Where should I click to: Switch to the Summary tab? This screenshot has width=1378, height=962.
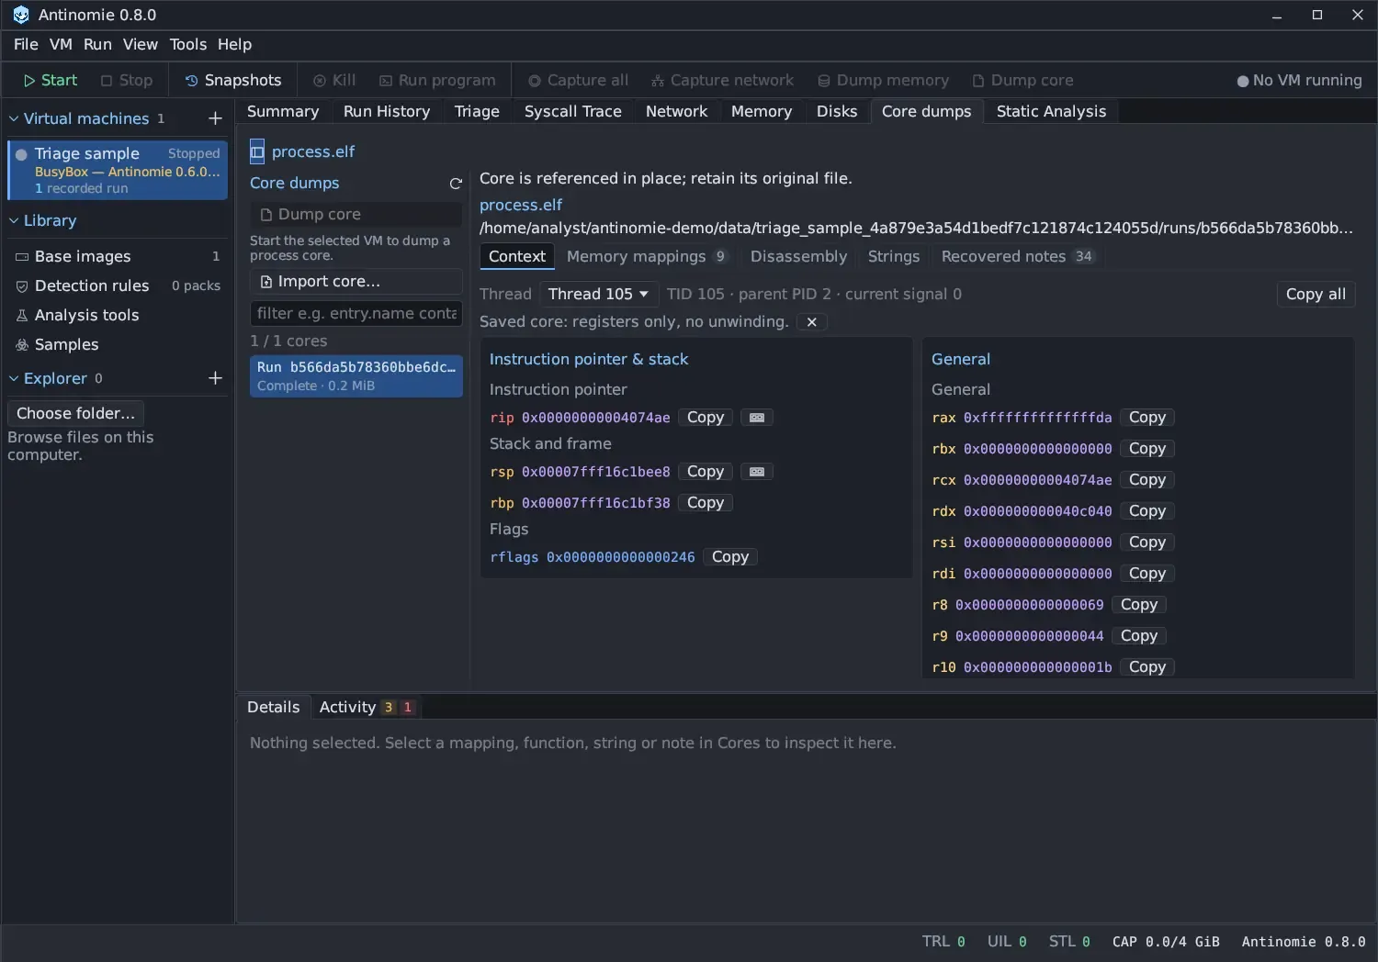[283, 111]
